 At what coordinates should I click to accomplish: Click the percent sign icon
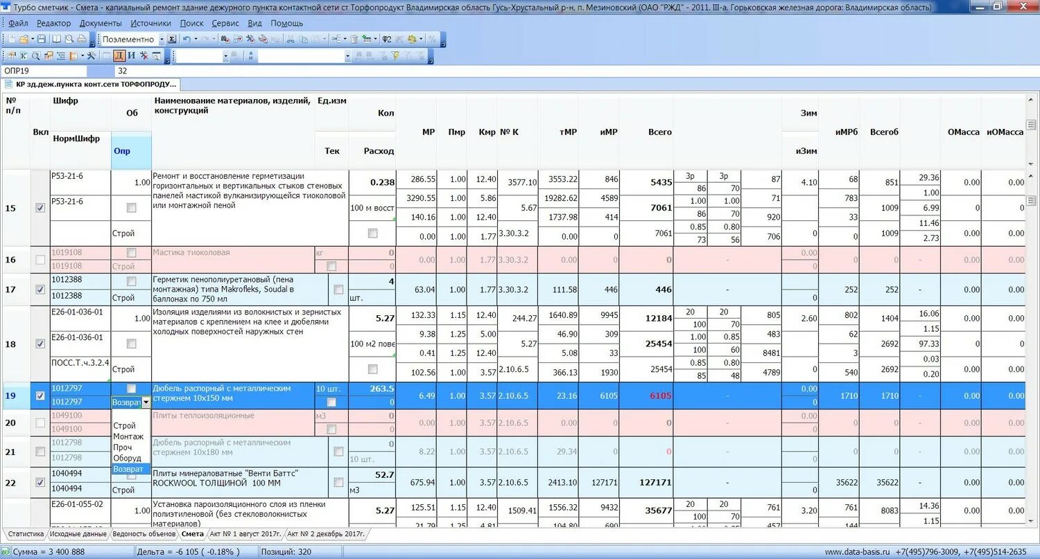[x=432, y=39]
